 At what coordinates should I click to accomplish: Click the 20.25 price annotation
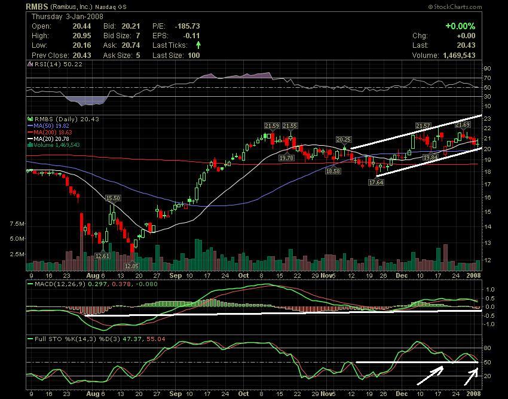(344, 140)
